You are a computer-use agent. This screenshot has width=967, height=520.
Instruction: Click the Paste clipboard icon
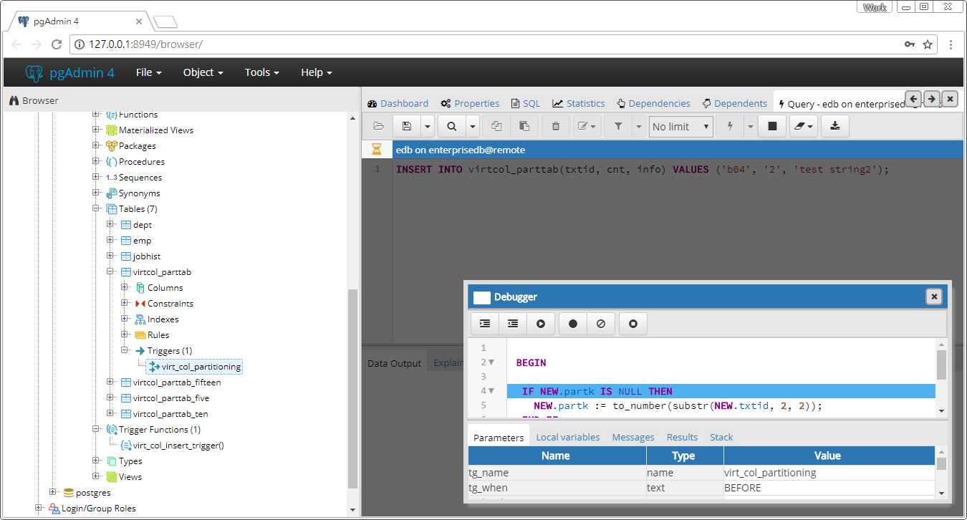[x=524, y=126]
